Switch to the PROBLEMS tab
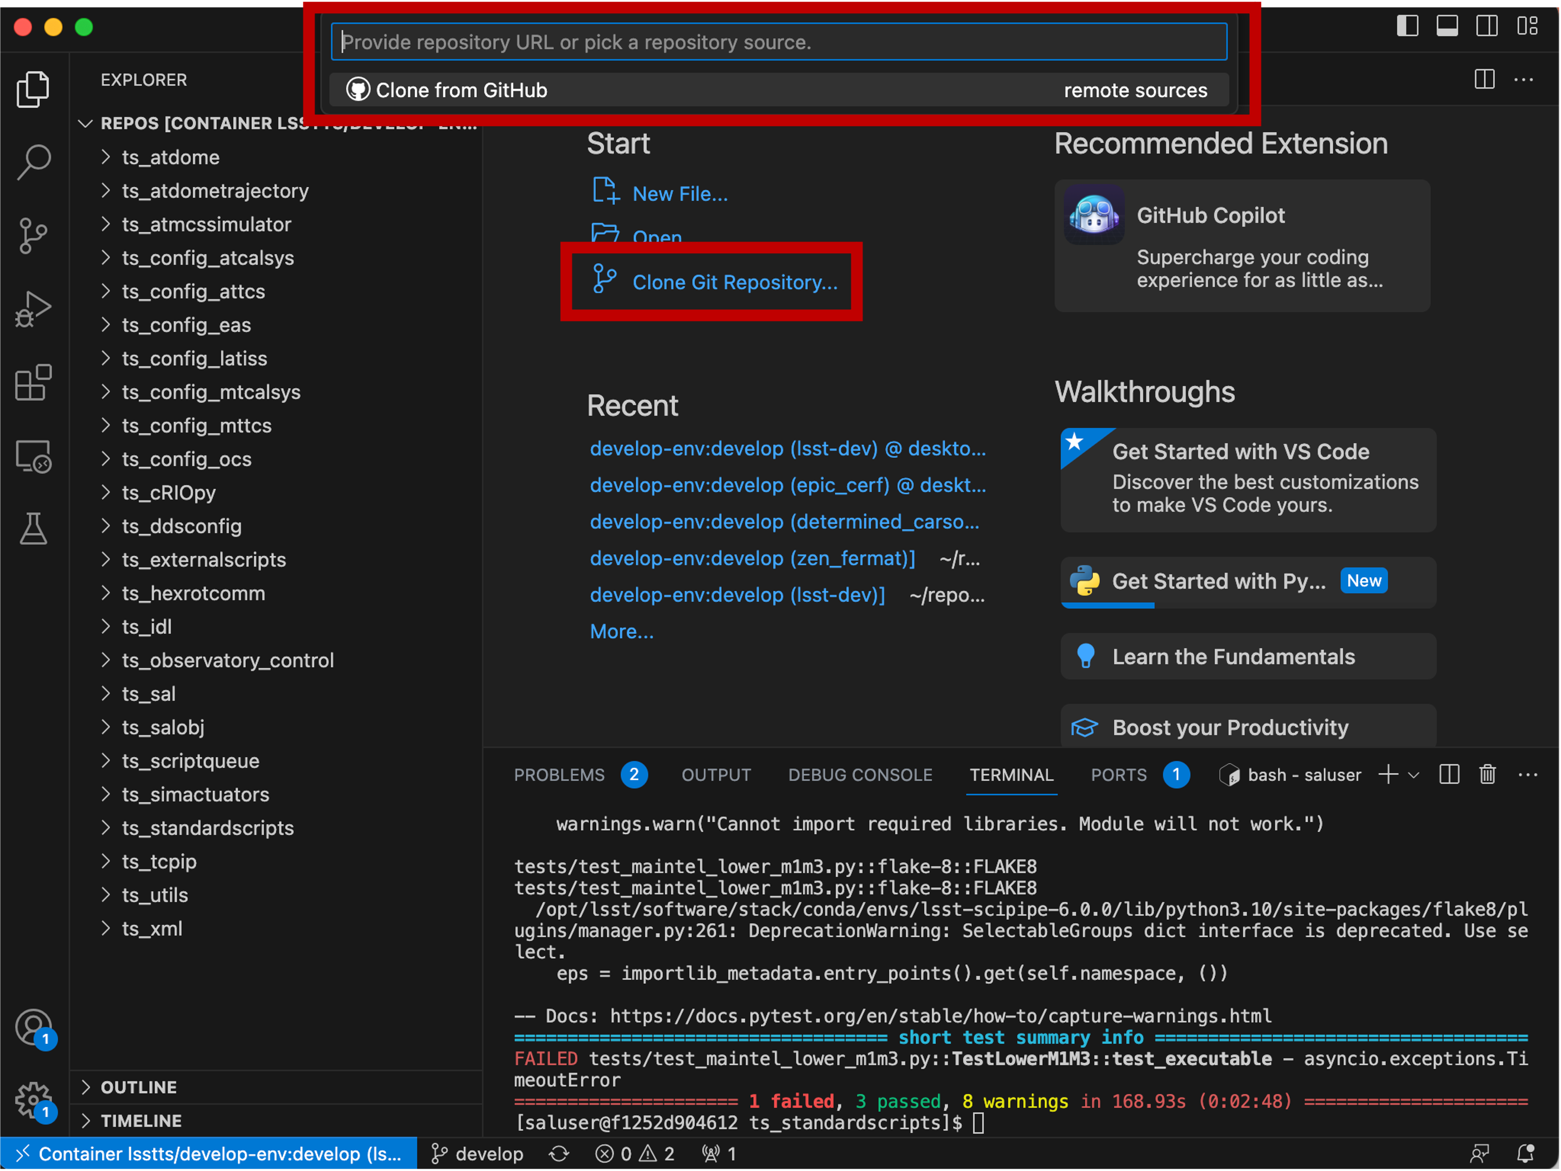 click(560, 775)
